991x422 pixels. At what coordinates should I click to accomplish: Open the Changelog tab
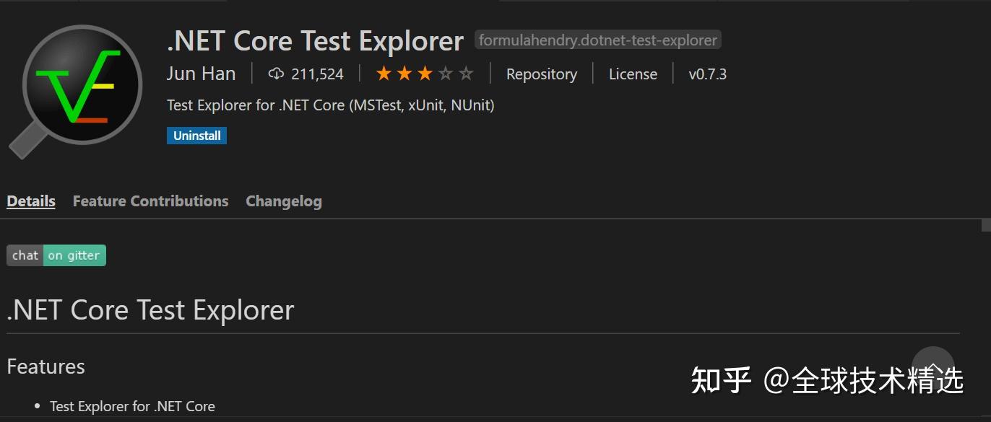click(x=283, y=201)
